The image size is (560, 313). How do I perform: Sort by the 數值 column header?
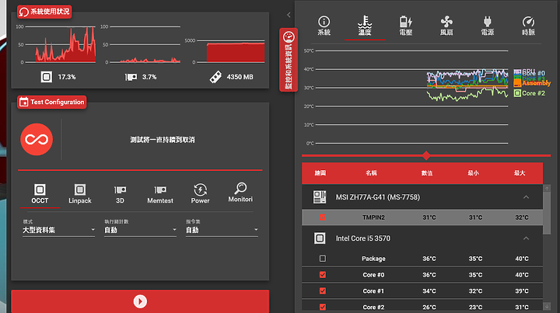click(427, 173)
